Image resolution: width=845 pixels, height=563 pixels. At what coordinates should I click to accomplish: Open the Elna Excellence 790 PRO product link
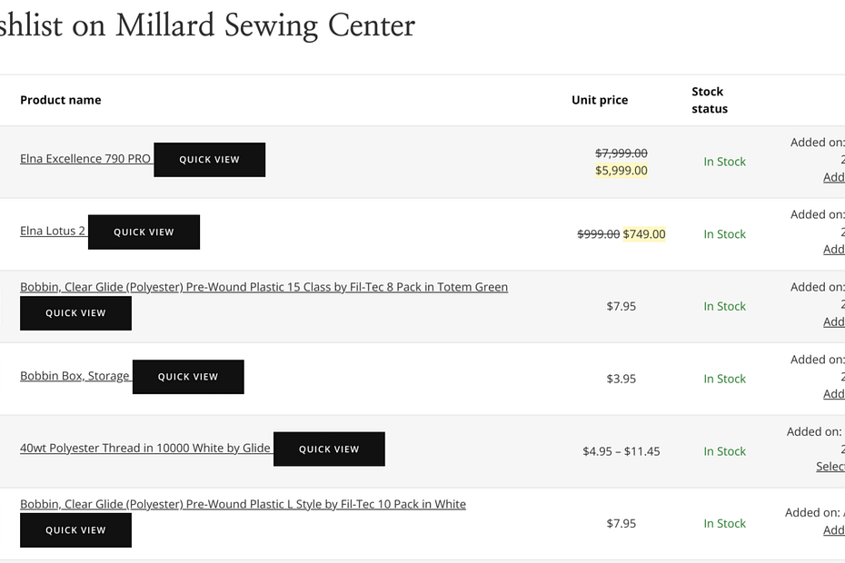tap(85, 159)
